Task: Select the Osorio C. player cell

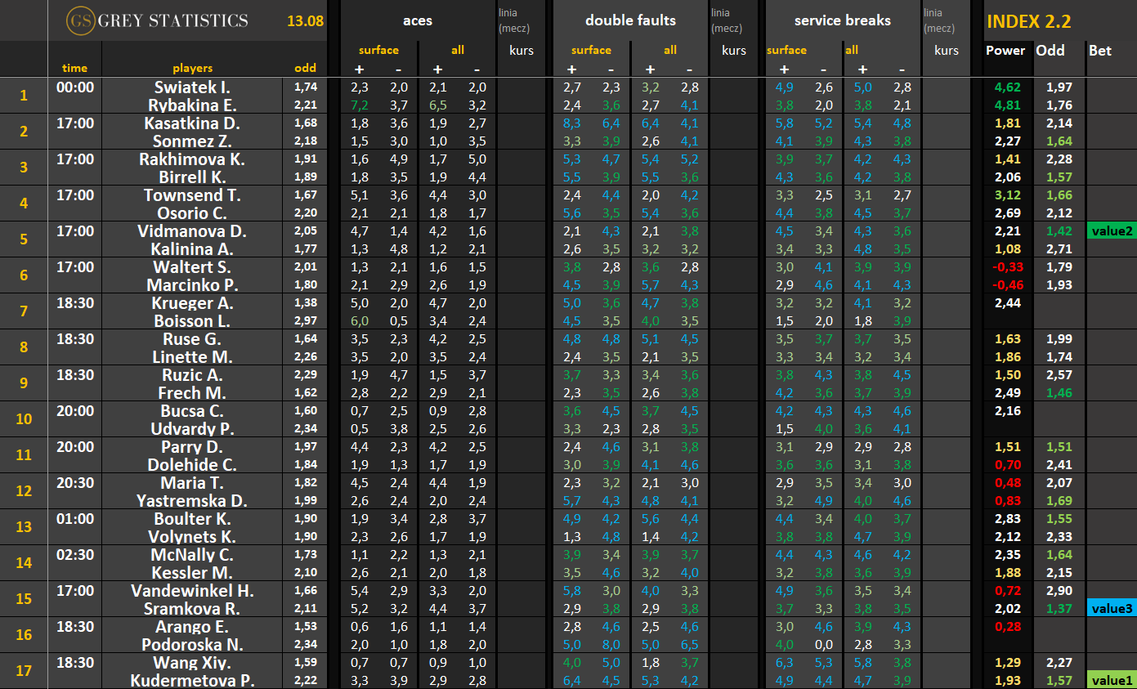Action: [x=192, y=213]
